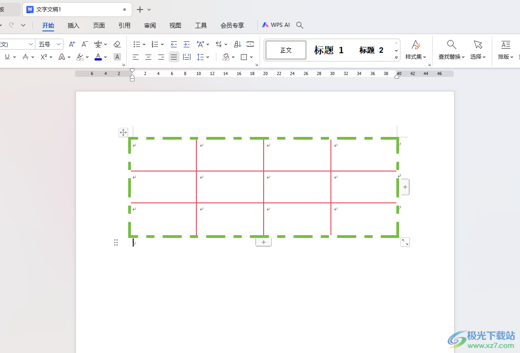Image resolution: width=520 pixels, height=353 pixels.
Task: Open 查找替换
Action: click(x=451, y=50)
